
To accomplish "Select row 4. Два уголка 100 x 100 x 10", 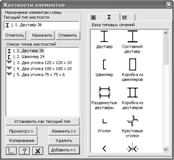I will 44,69.
